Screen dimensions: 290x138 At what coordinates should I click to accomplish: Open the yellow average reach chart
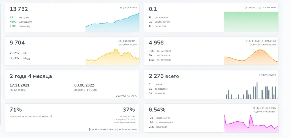(112, 57)
